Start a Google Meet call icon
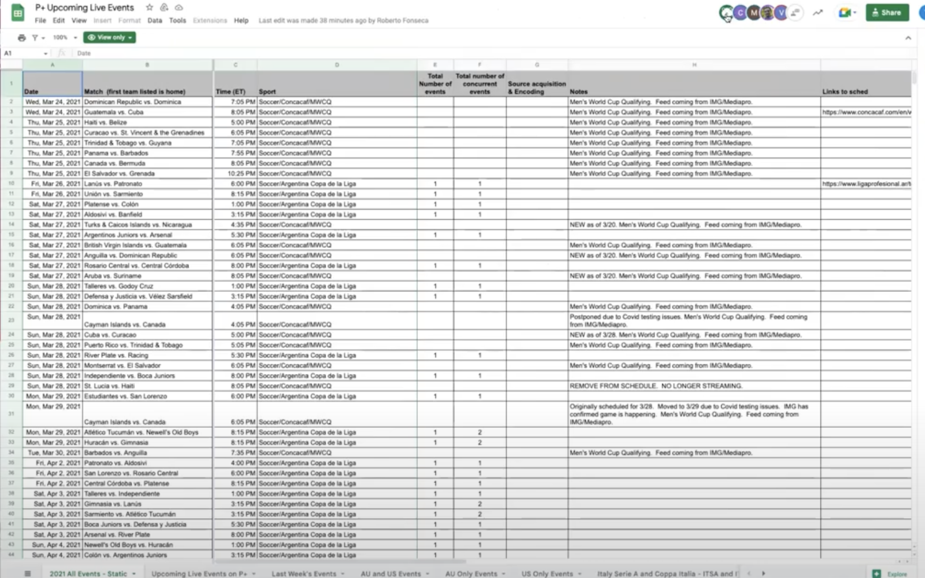 click(844, 13)
